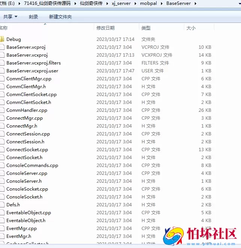The image size is (241, 248).
Task: Select EventableObject.cpp file icon
Action: tap(2, 213)
